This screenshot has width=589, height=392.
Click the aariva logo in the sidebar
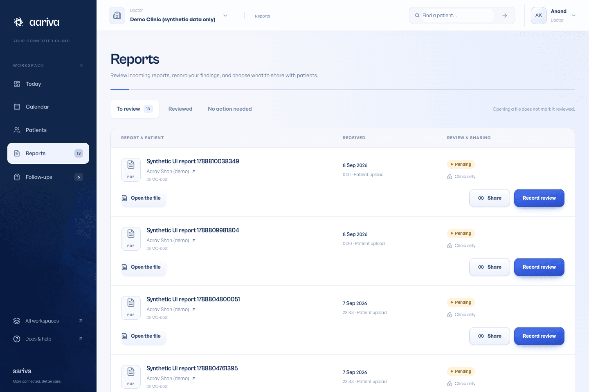pos(36,22)
